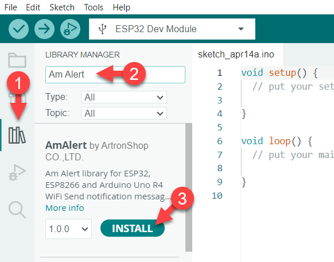Screen dimensions: 334x262
Task: Open the Help menu
Action: point(122,7)
